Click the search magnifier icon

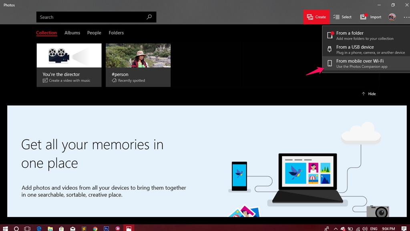click(x=149, y=17)
